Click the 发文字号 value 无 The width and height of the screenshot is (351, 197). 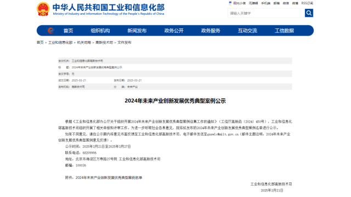(x=73, y=74)
